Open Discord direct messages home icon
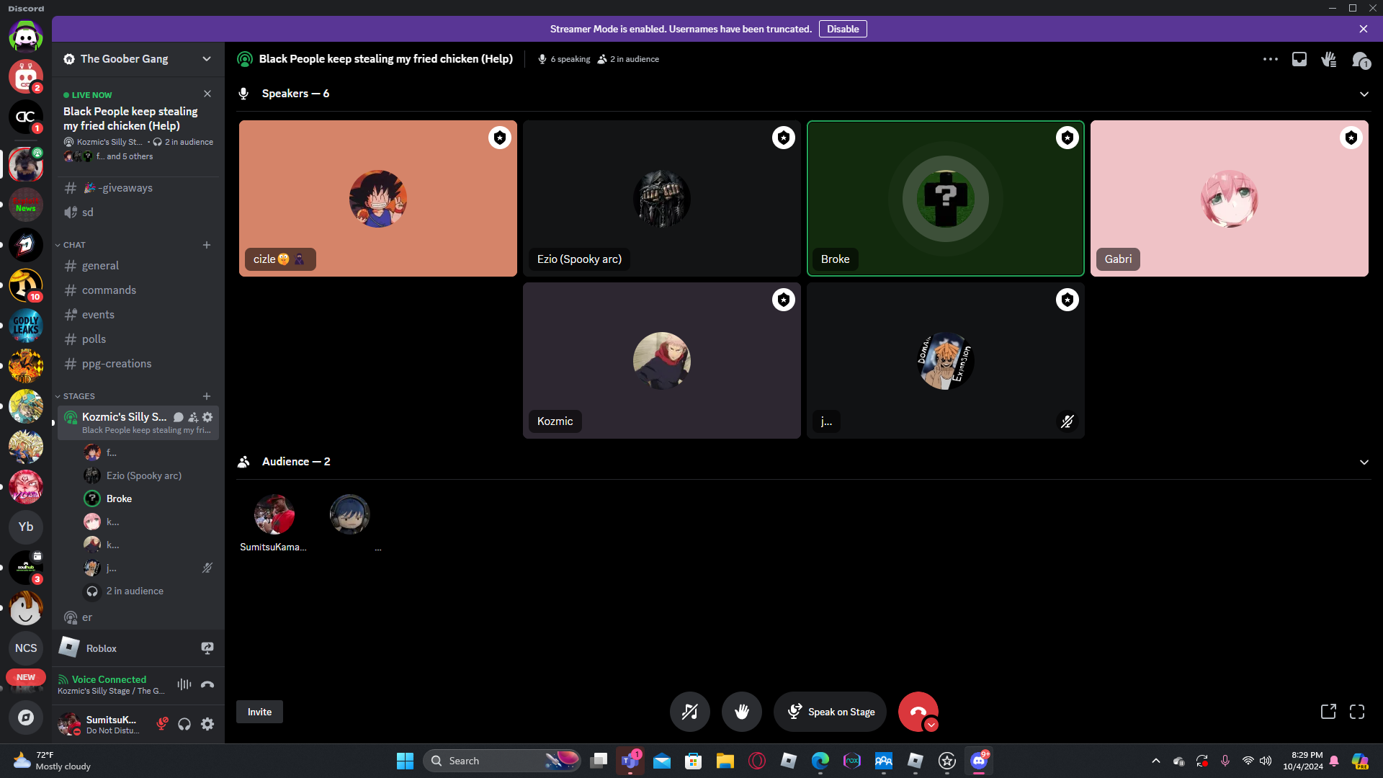Image resolution: width=1383 pixels, height=778 pixels. tap(26, 35)
